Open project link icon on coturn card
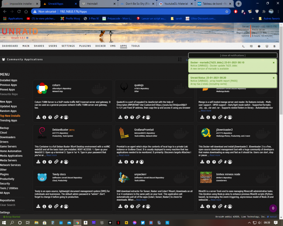The image size is (283, 226). (x=56, y=117)
